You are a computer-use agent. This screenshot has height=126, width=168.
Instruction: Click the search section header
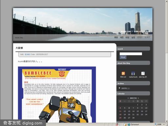(x=133, y=49)
